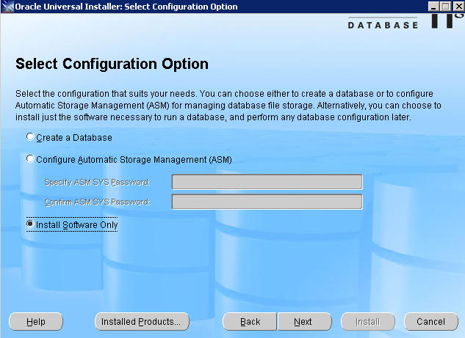Click the Specify ASM SYS Password field

(267, 182)
